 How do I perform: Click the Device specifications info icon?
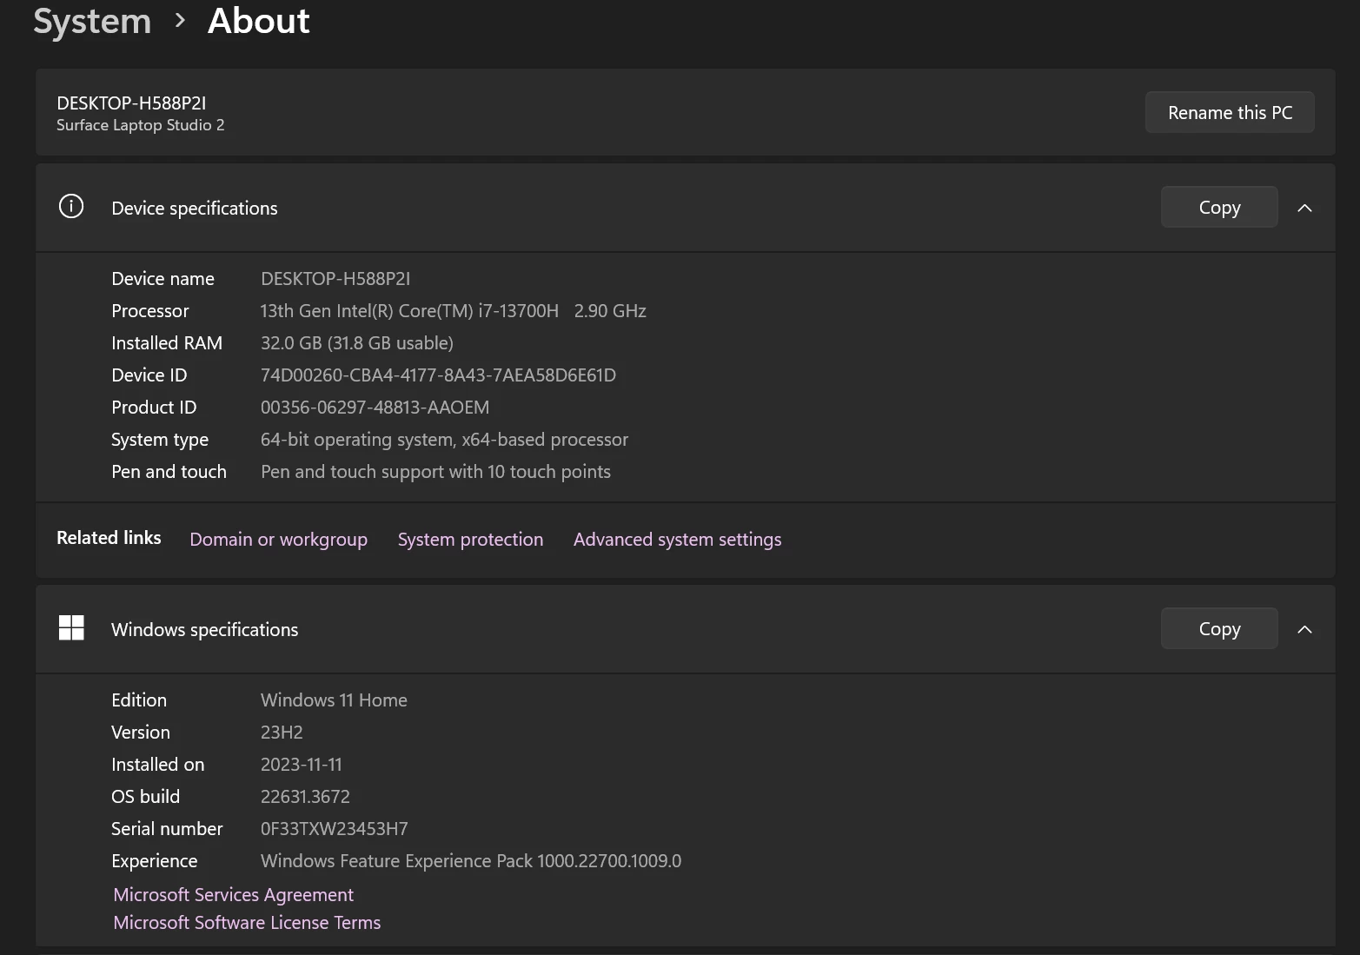[71, 207]
